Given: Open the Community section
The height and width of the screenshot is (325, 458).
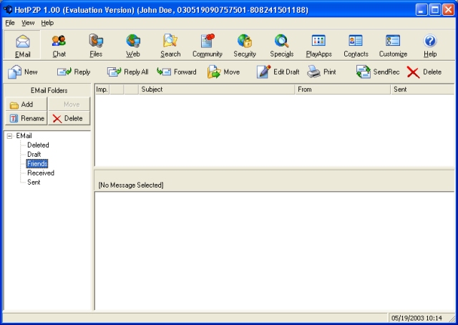Looking at the screenshot, I should pos(208,45).
